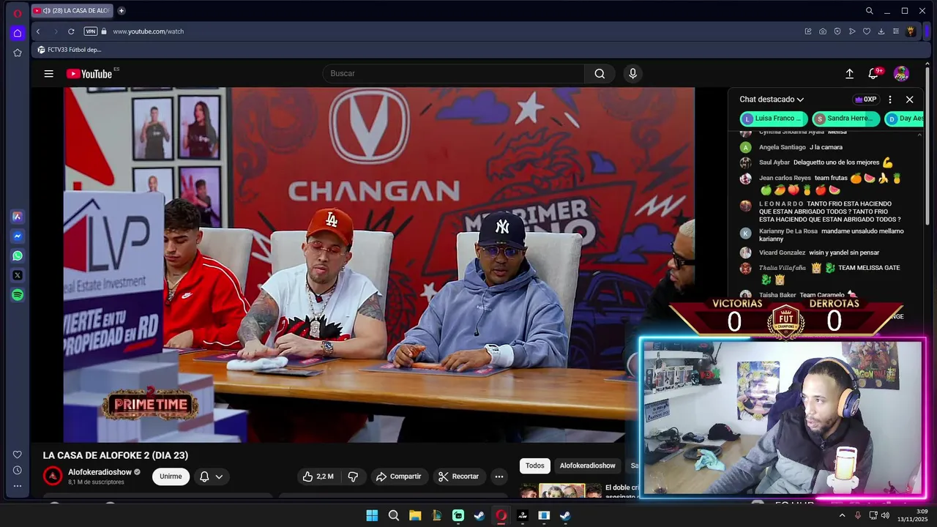Image resolution: width=937 pixels, height=527 pixels.
Task: Bookmark page with the toolbar heart icon
Action: 867,31
